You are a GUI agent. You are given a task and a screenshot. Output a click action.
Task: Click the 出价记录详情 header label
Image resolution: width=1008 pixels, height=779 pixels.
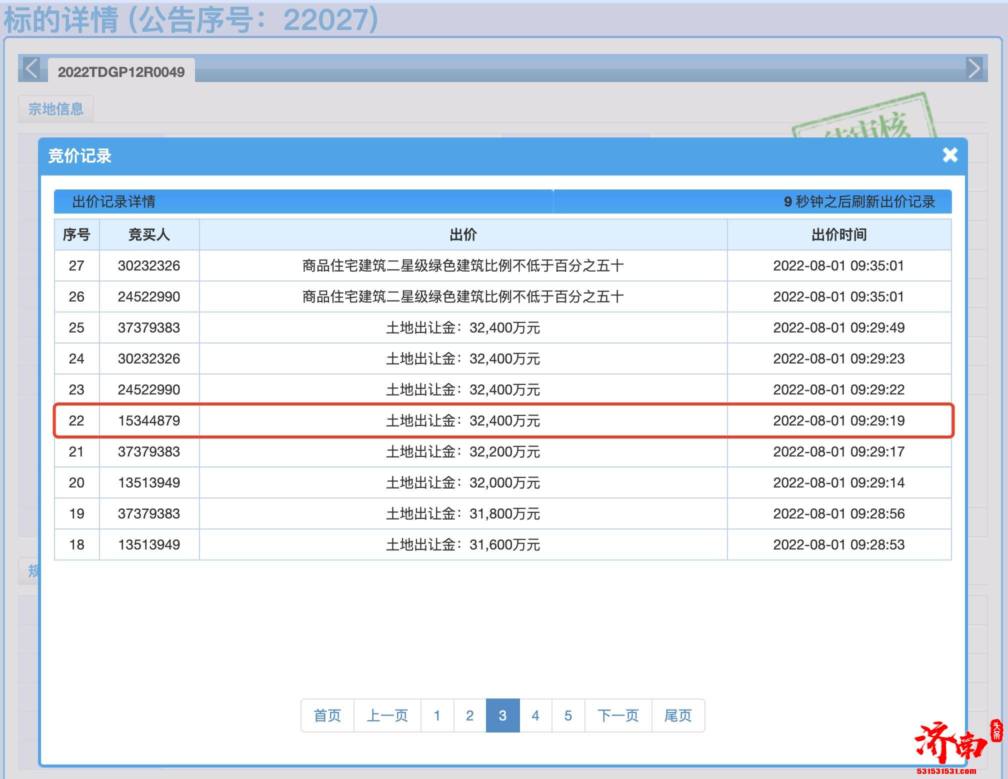113,201
